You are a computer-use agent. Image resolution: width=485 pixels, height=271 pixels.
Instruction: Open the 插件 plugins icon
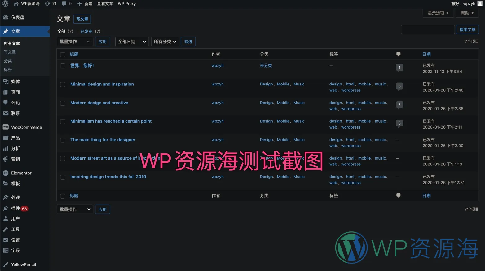pyautogui.click(x=6, y=208)
